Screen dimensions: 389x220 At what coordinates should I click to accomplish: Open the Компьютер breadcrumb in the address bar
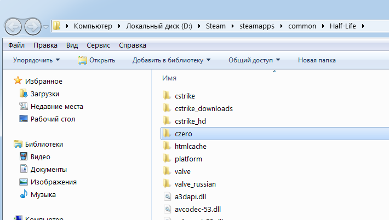pyautogui.click(x=93, y=26)
